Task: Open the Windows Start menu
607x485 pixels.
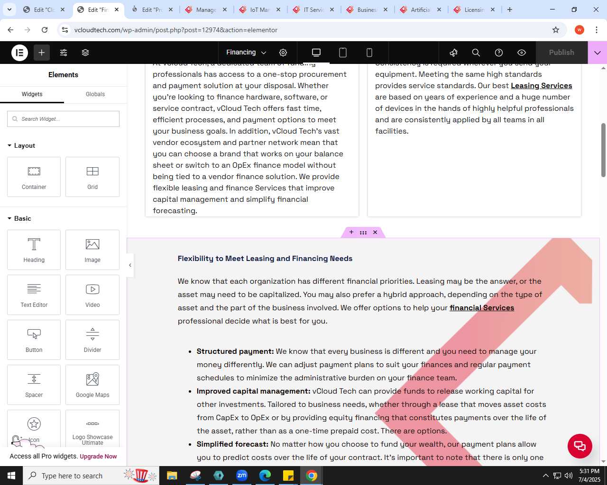Action: pos(11,476)
